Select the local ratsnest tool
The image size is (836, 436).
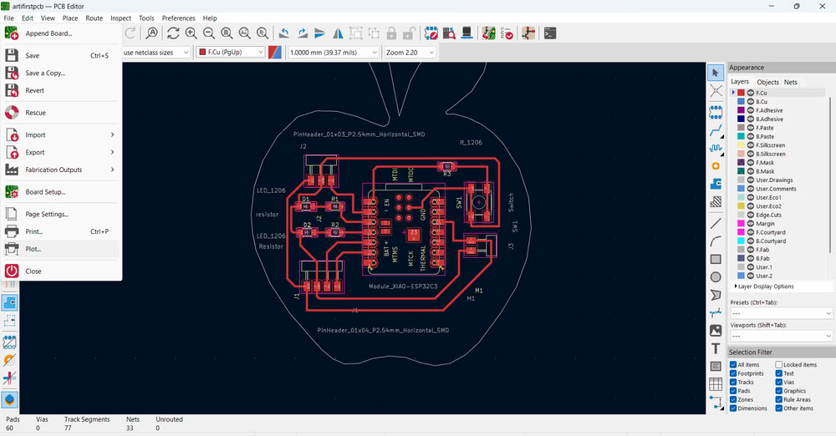click(716, 91)
